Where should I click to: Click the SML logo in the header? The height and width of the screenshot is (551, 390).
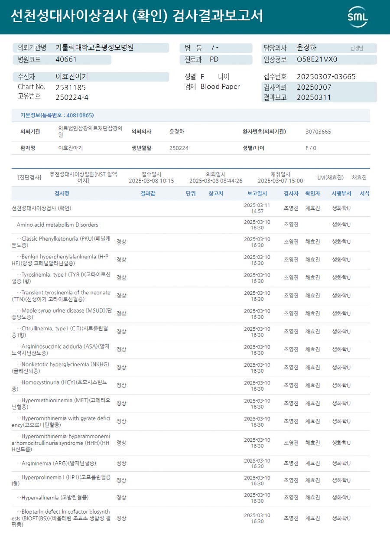pos(357,17)
